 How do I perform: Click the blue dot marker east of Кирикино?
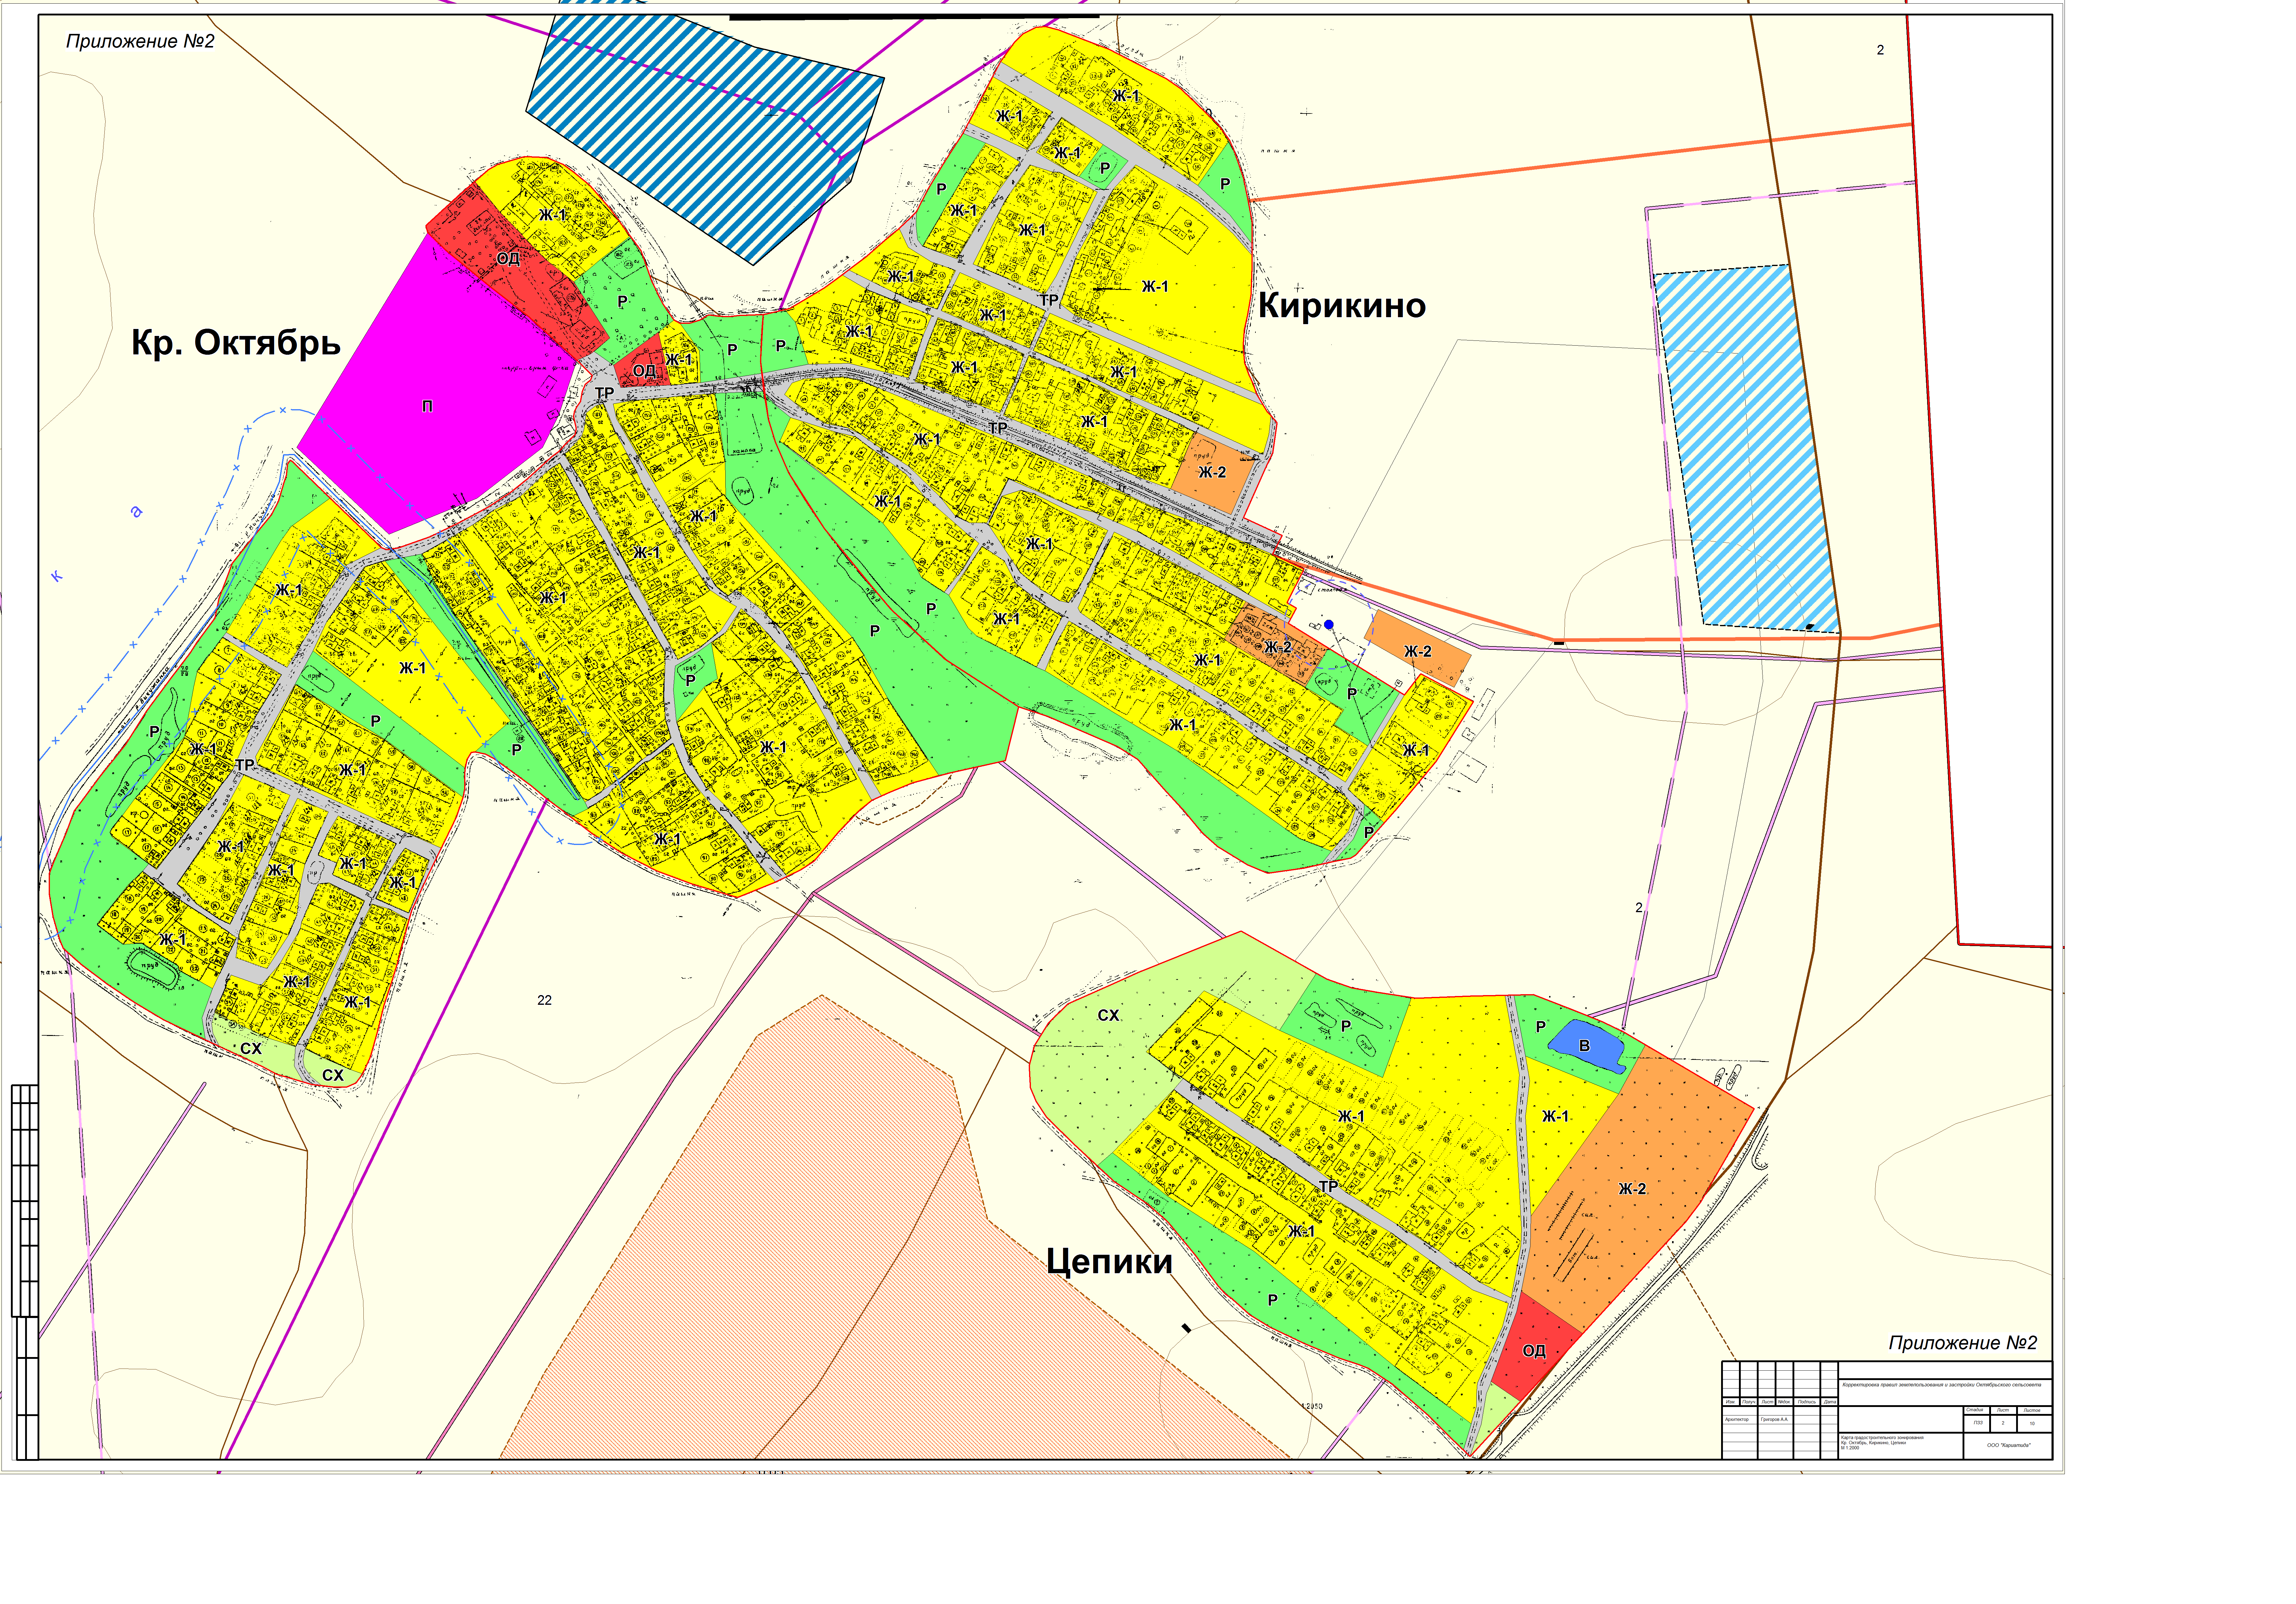pyautogui.click(x=1329, y=625)
